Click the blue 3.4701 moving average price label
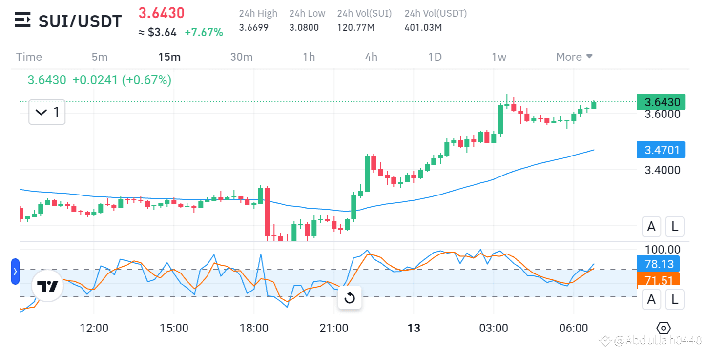This screenshot has height=351, width=706. 661,150
